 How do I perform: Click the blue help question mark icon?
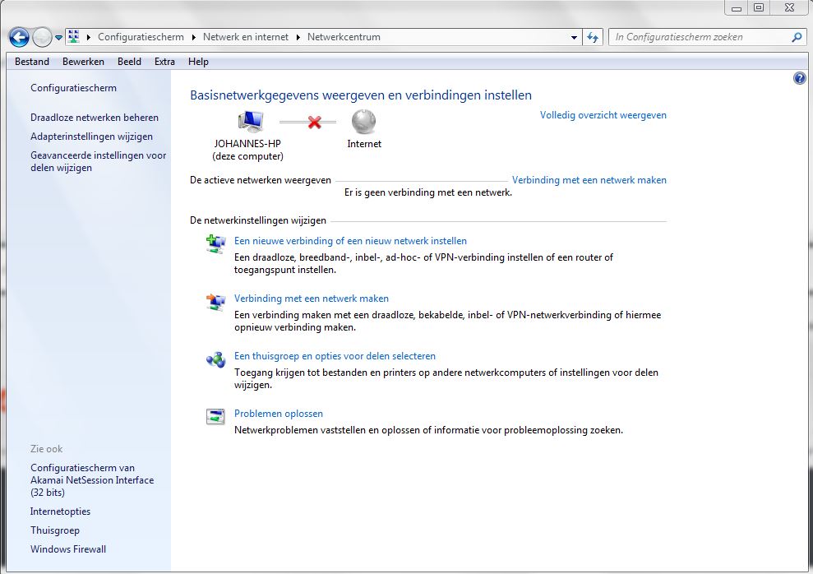[800, 78]
